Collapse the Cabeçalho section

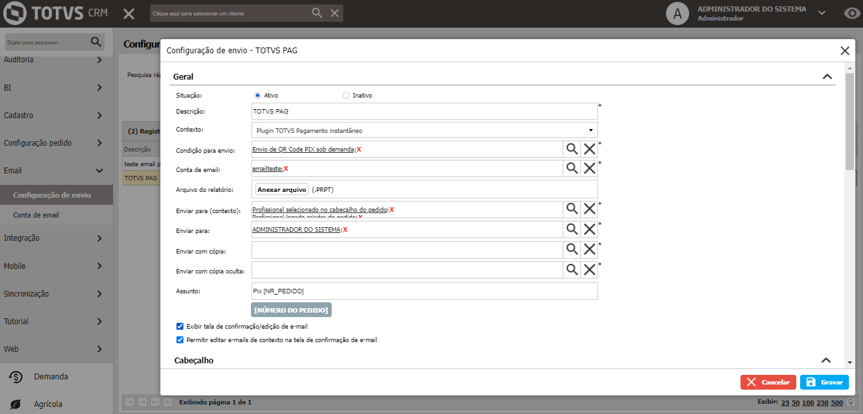click(x=826, y=360)
